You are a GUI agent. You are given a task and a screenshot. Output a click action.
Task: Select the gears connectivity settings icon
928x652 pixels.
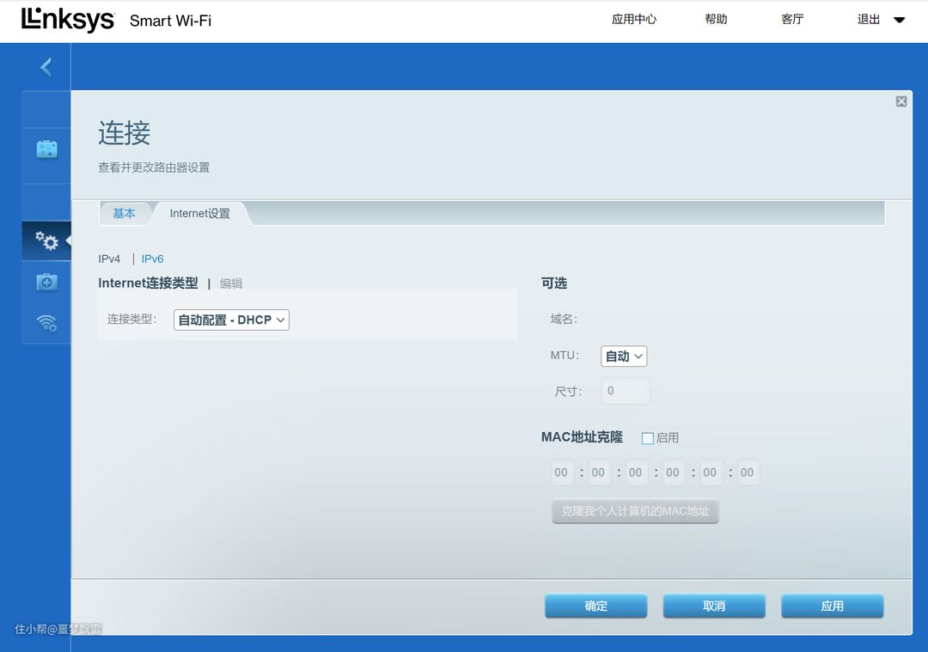46,241
